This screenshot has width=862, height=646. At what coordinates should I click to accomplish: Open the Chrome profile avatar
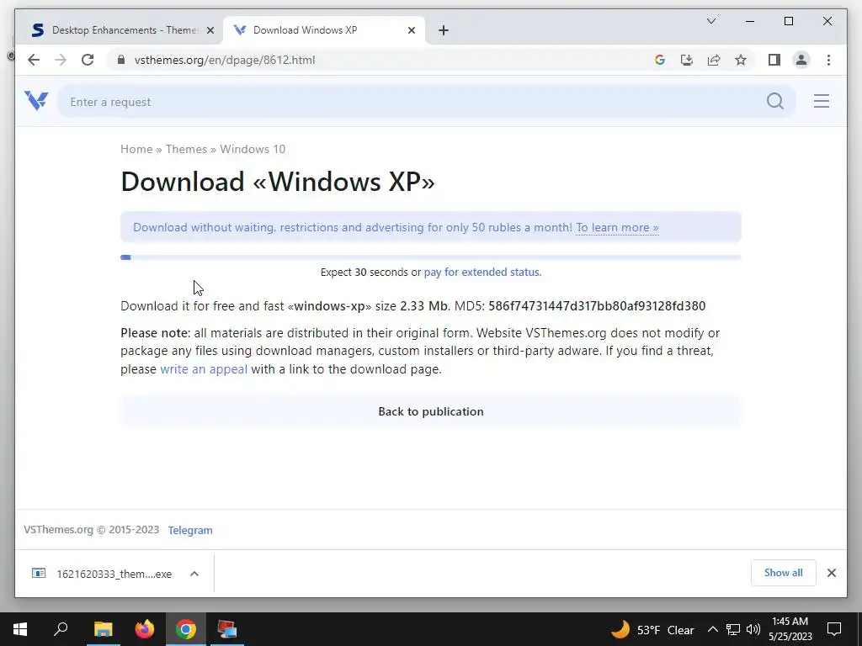tap(801, 60)
